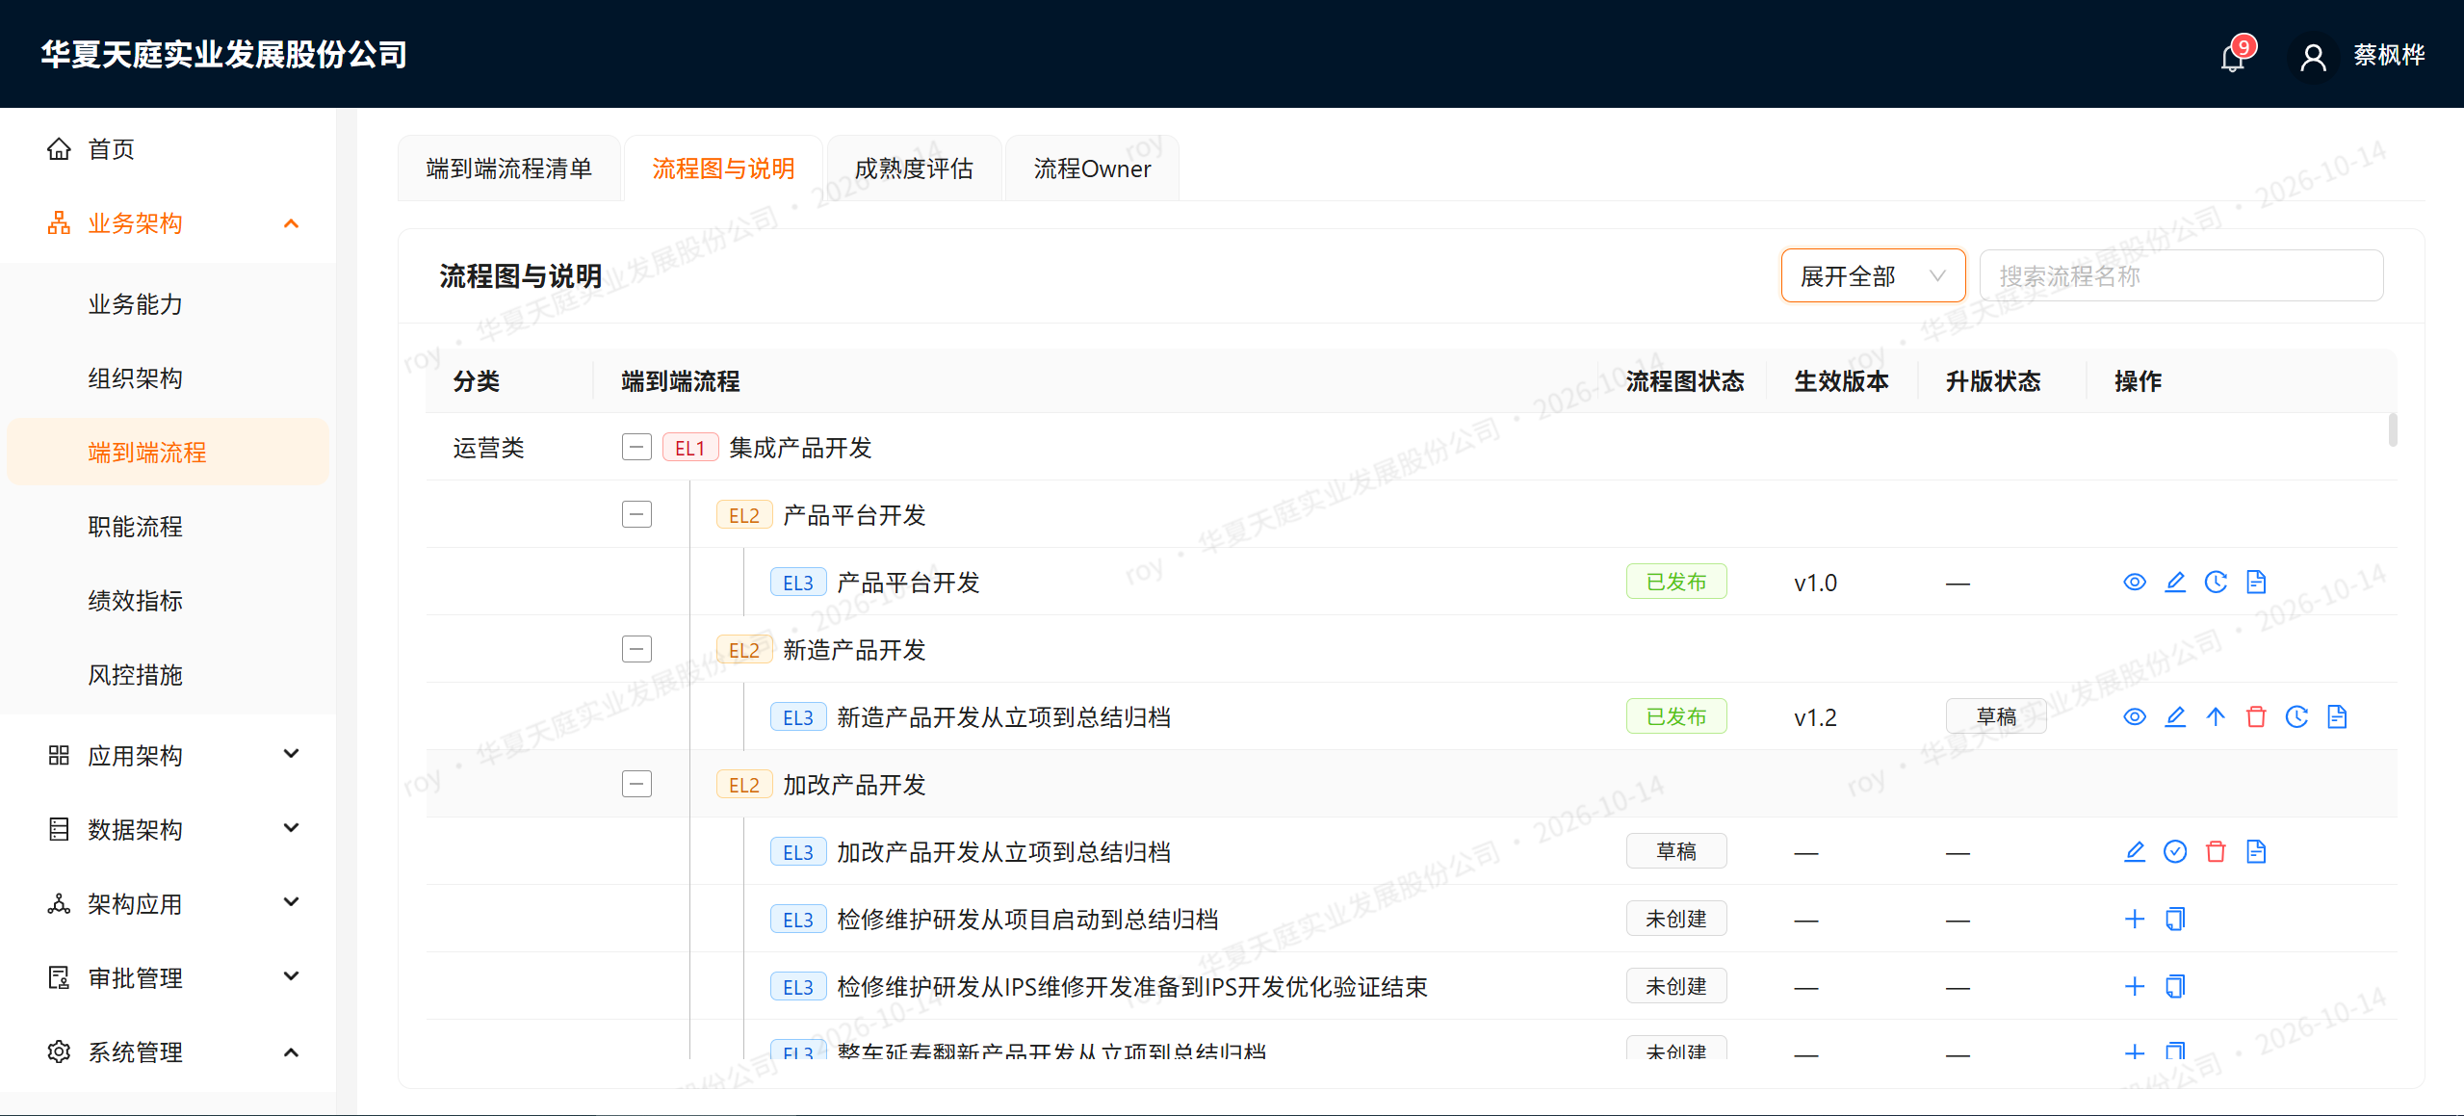The width and height of the screenshot is (2464, 1116).
Task: Open 组织架构 in the sidebar
Action: (x=169, y=379)
